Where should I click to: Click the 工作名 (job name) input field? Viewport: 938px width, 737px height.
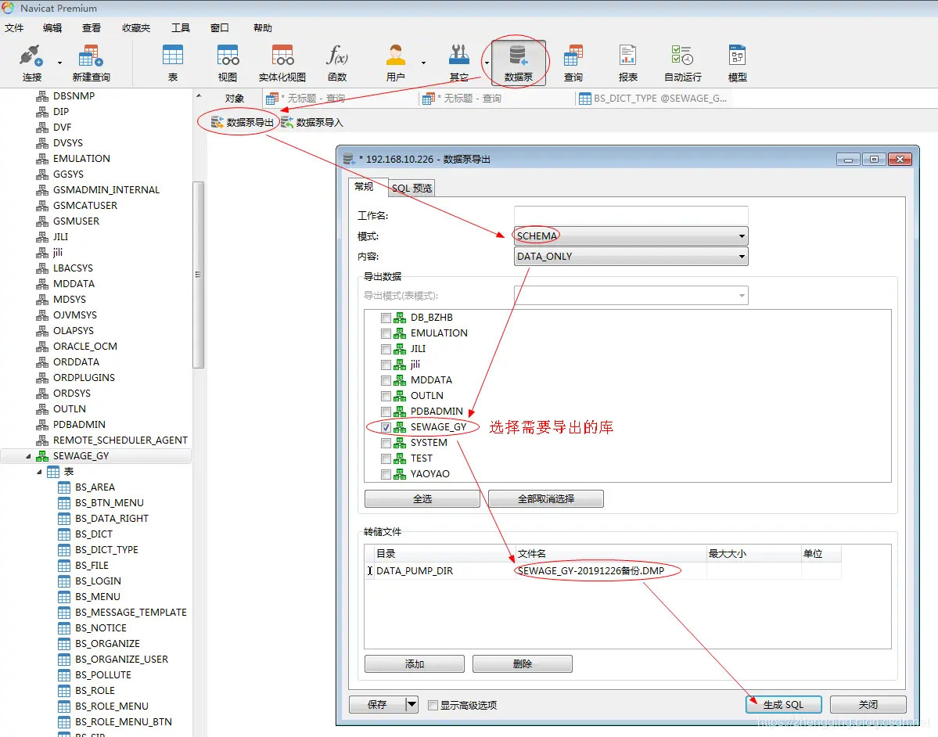tap(631, 215)
